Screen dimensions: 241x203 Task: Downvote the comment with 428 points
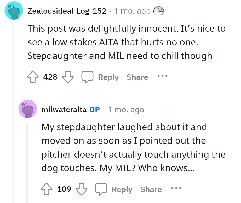coord(68,77)
